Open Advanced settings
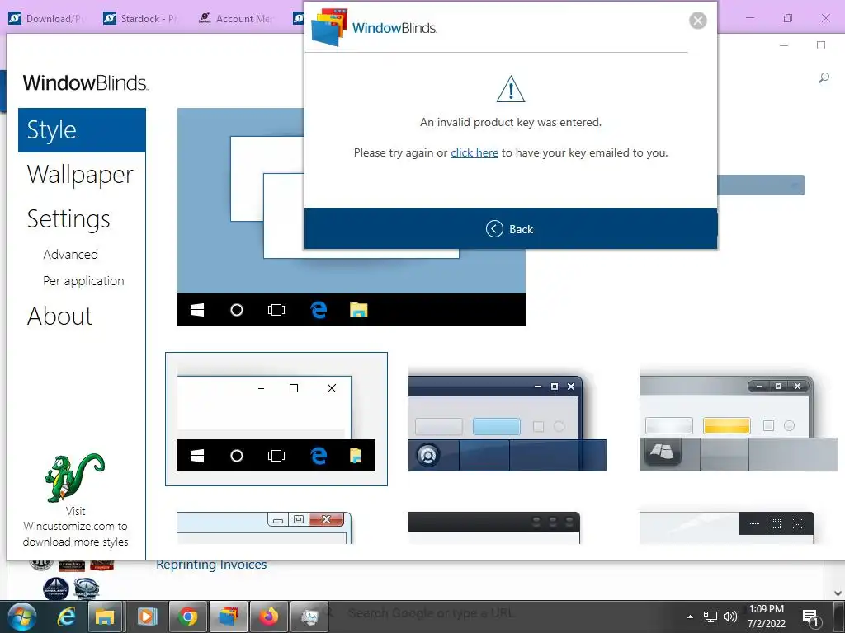This screenshot has height=633, width=845. 71,254
